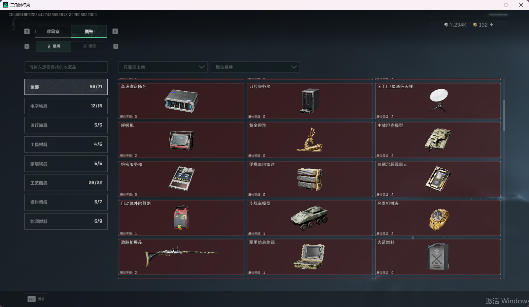Open the 高速磁盘阵列 item thumbnail
Image resolution: width=529 pixels, height=307 pixels.
(x=181, y=101)
